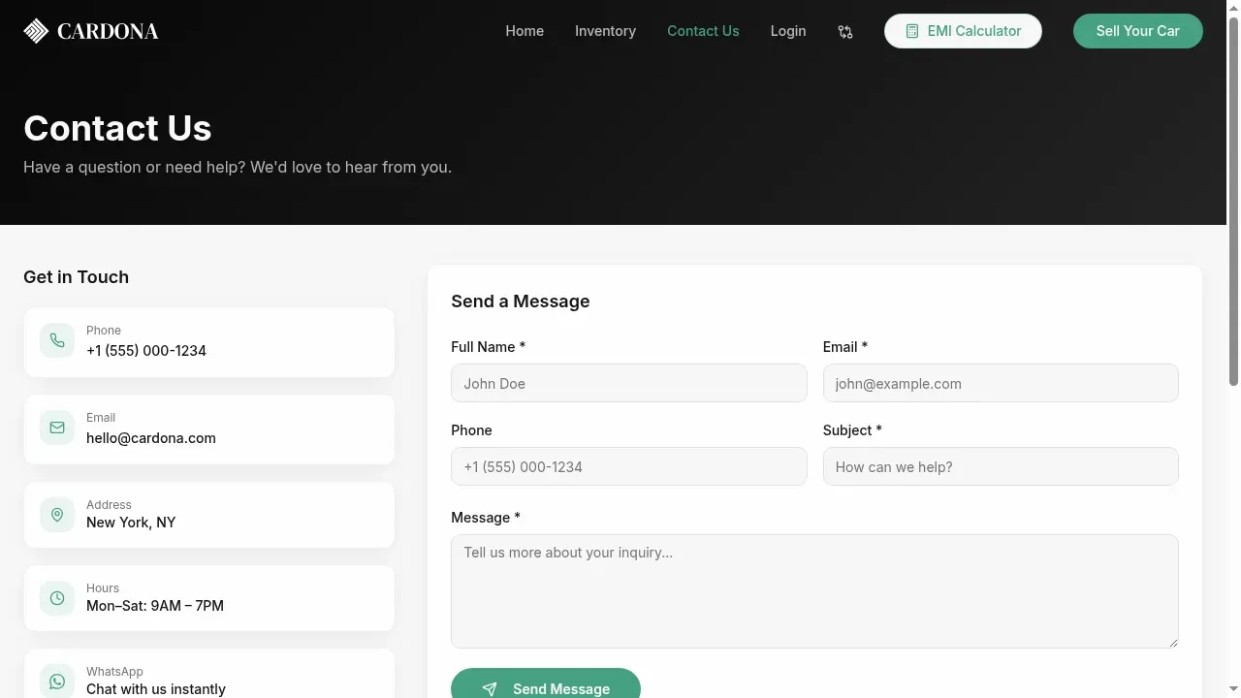Click the WhatsApp icon
This screenshot has width=1241, height=698.
click(57, 682)
